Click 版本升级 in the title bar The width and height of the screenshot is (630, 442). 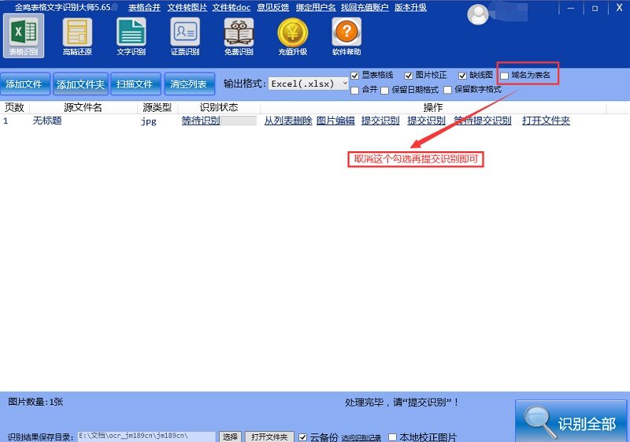click(x=410, y=8)
